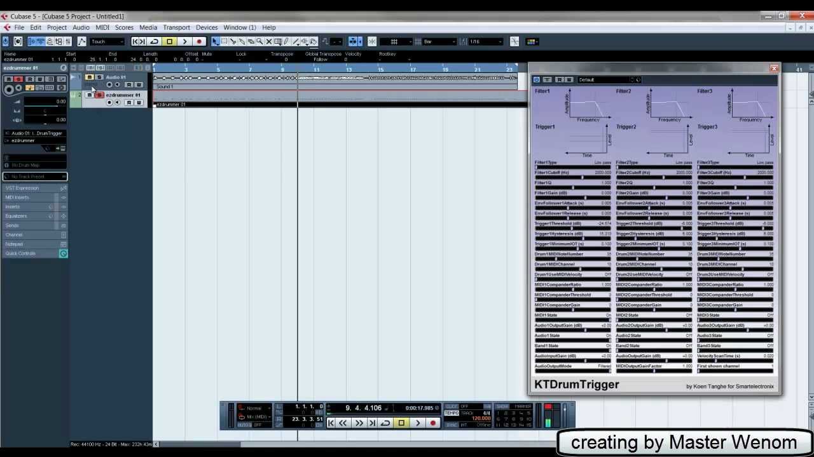Select the Mute X tool
The image size is (814, 457).
(x=268, y=41)
